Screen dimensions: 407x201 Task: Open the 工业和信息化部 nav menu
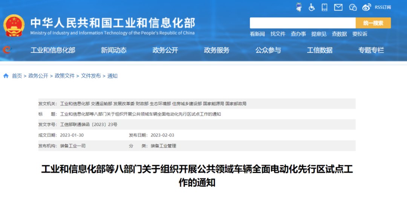click(53, 50)
